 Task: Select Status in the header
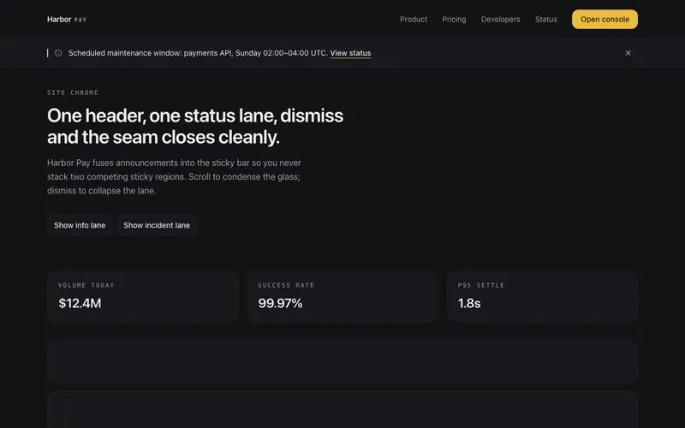545,19
